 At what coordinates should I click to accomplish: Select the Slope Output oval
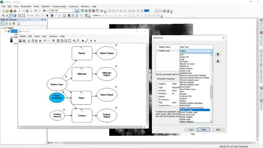coord(107,95)
